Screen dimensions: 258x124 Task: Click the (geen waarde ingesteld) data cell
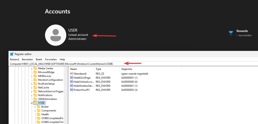[135, 74]
